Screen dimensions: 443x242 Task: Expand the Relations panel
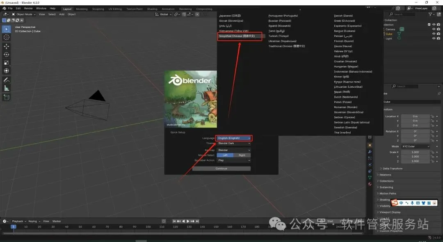[x=385, y=175]
